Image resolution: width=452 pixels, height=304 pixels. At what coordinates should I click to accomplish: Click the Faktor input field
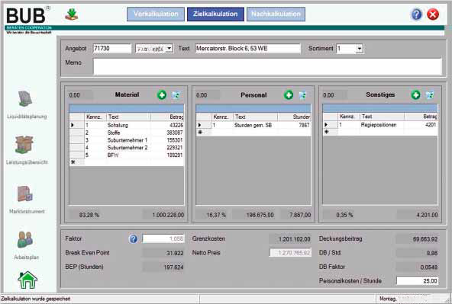(x=163, y=238)
